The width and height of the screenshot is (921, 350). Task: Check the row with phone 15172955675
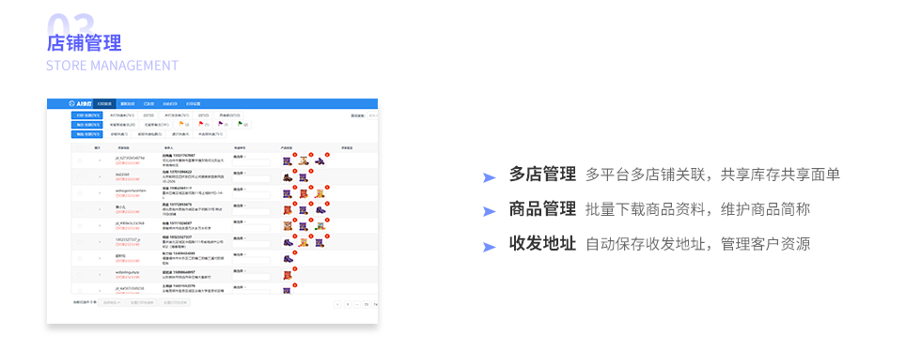click(79, 209)
